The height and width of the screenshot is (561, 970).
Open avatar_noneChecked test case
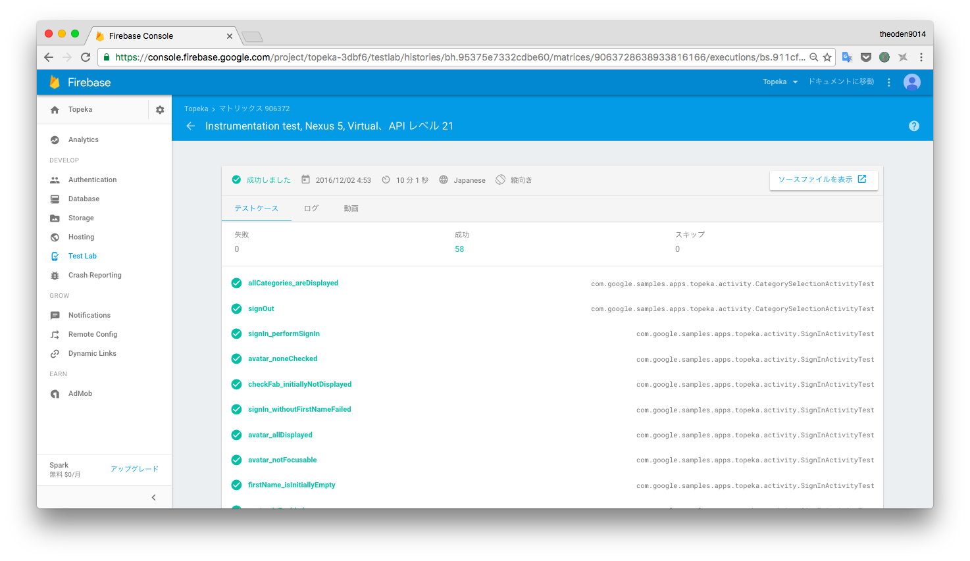[x=282, y=359]
